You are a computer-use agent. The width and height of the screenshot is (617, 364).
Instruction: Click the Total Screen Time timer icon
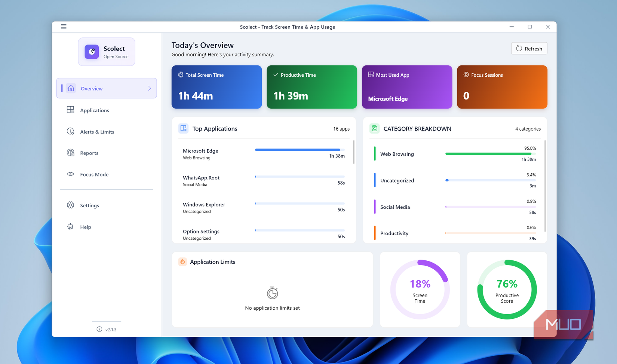pyautogui.click(x=181, y=75)
